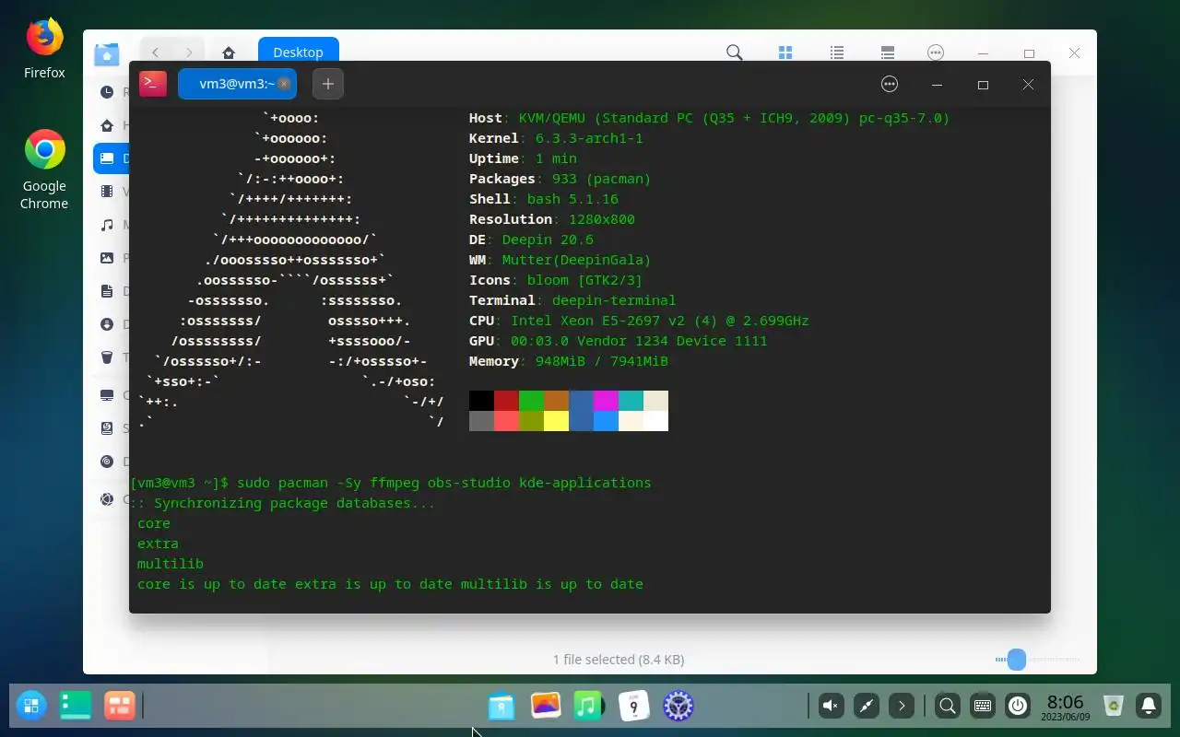Select Trash icon in file manager sidebar
This screenshot has height=737, width=1180.
(x=107, y=357)
